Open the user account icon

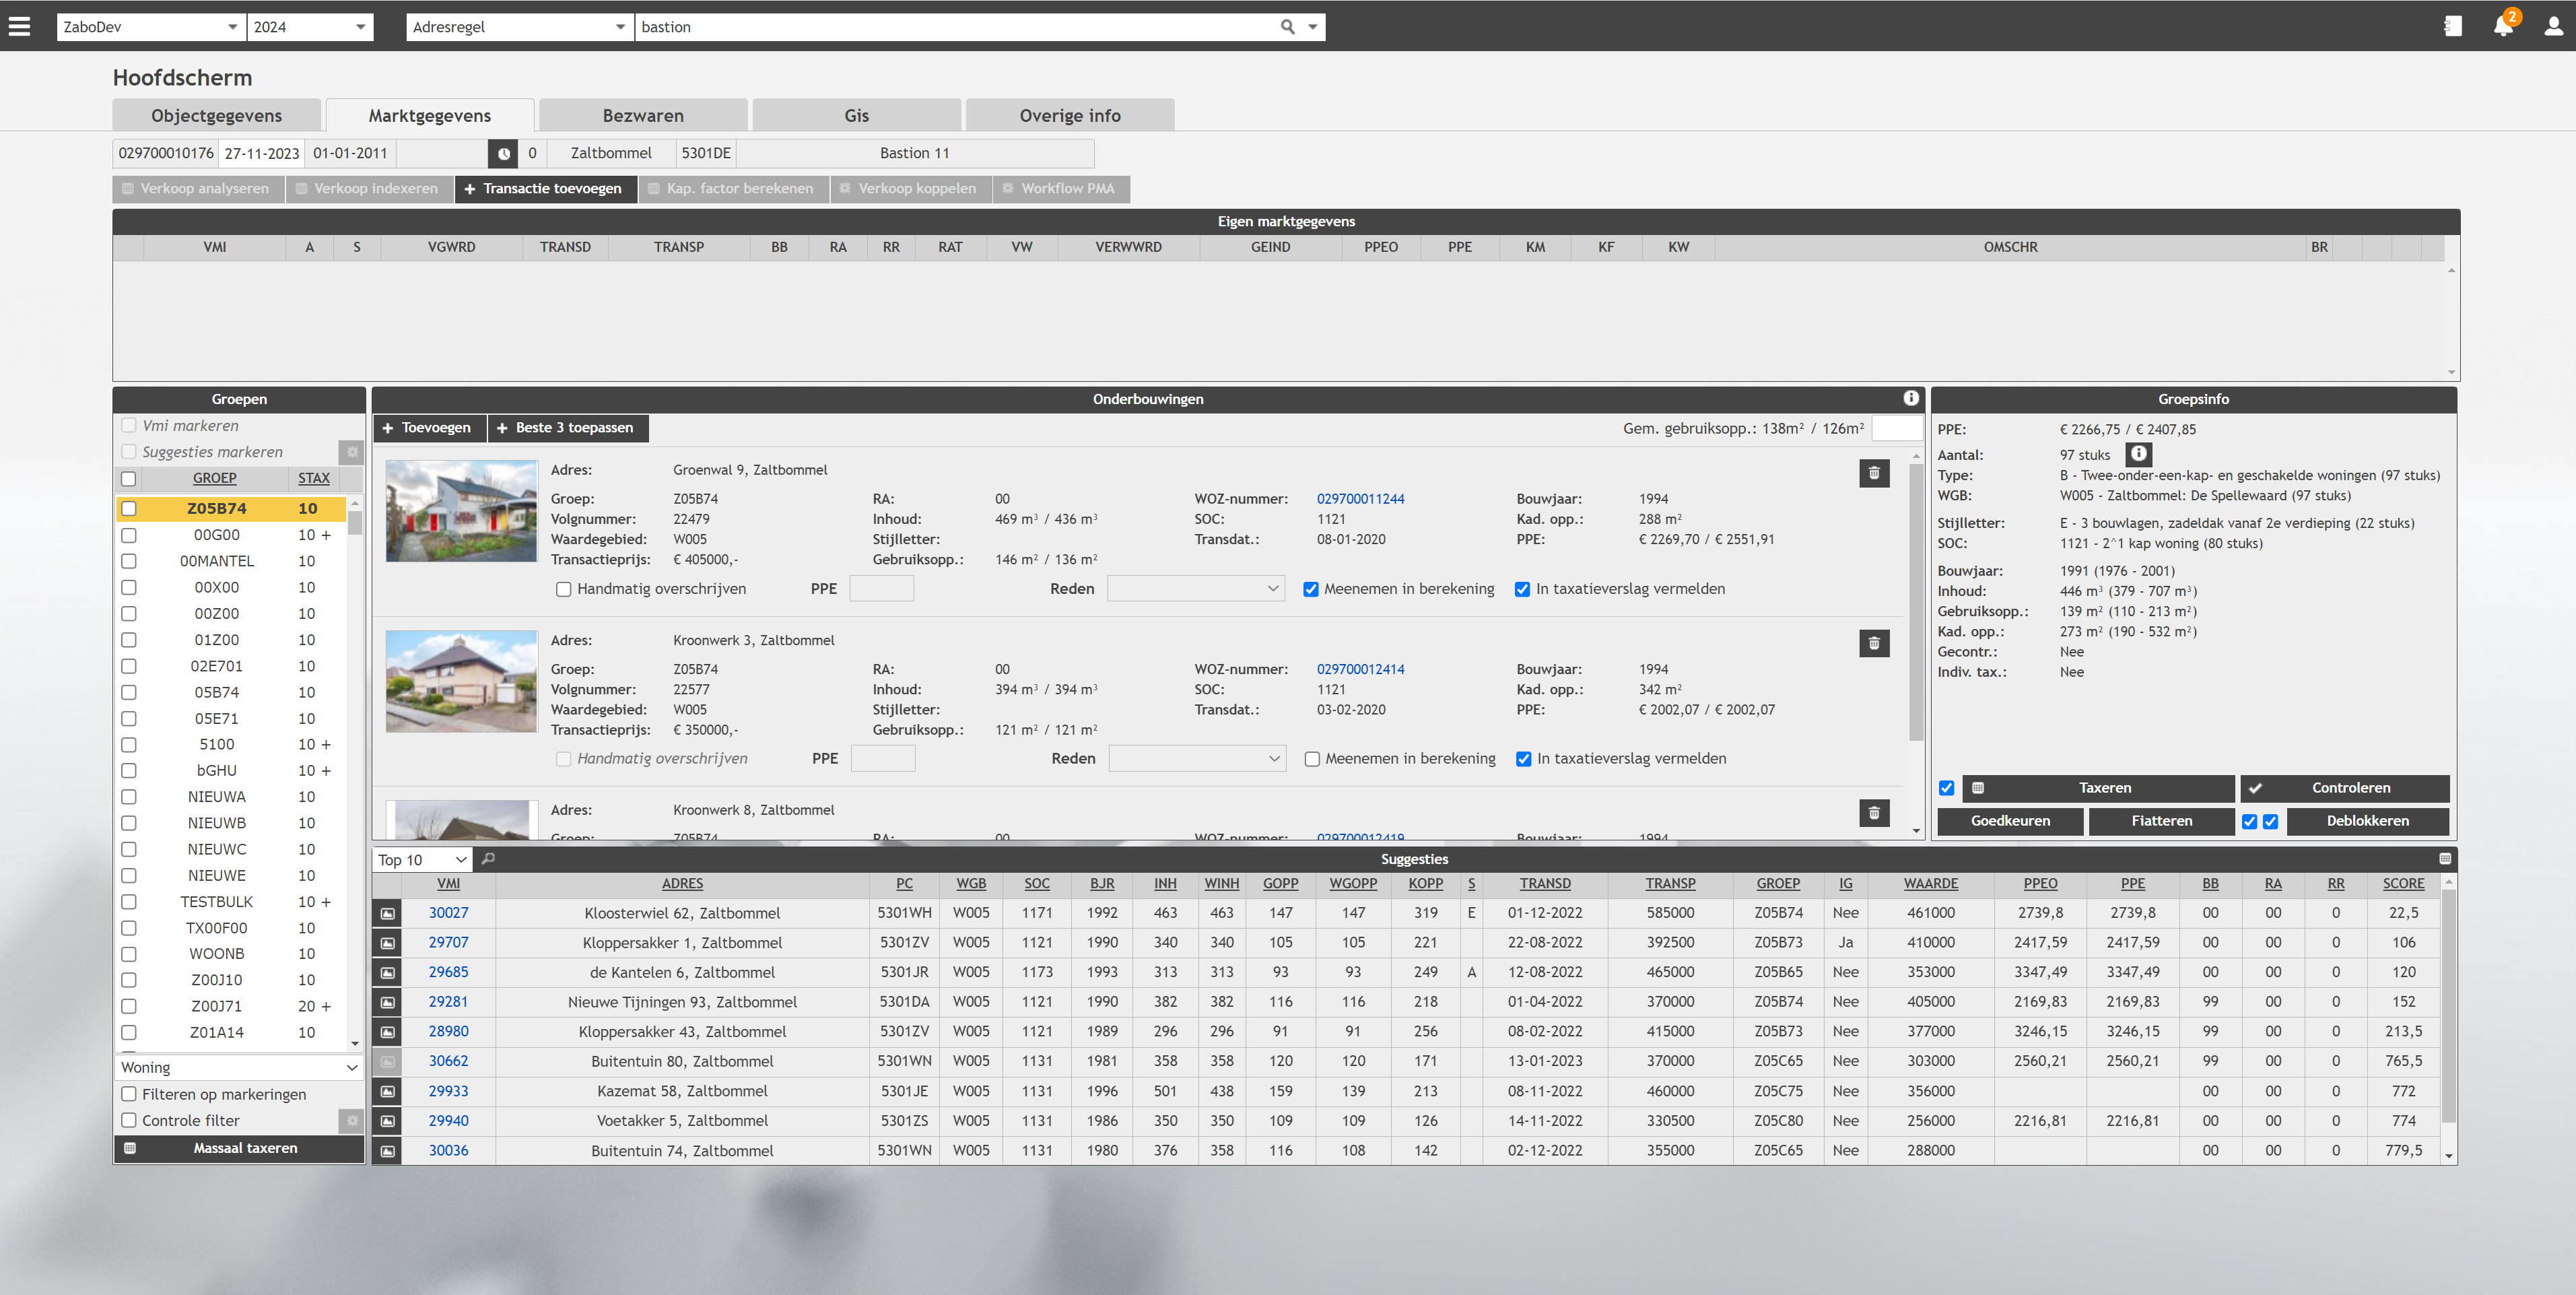(x=2553, y=27)
